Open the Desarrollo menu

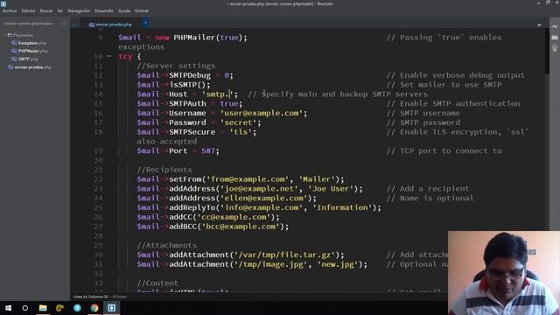point(104,10)
